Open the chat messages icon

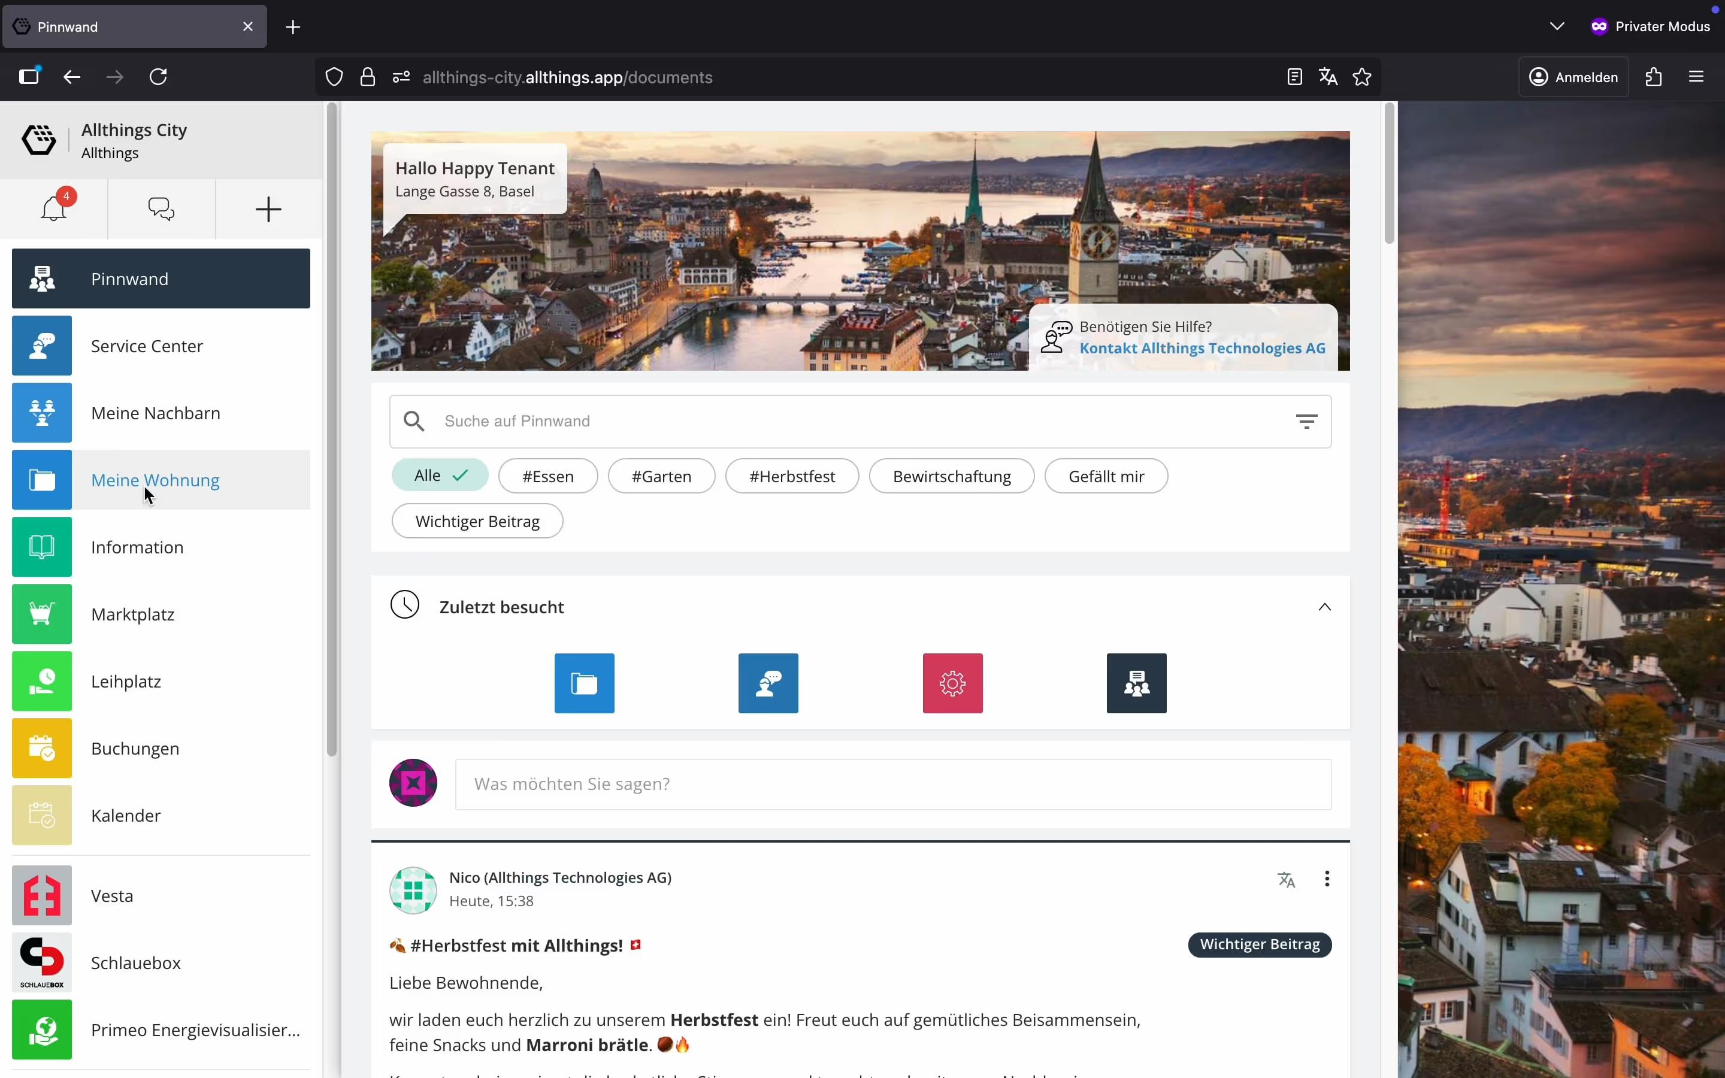tap(161, 209)
